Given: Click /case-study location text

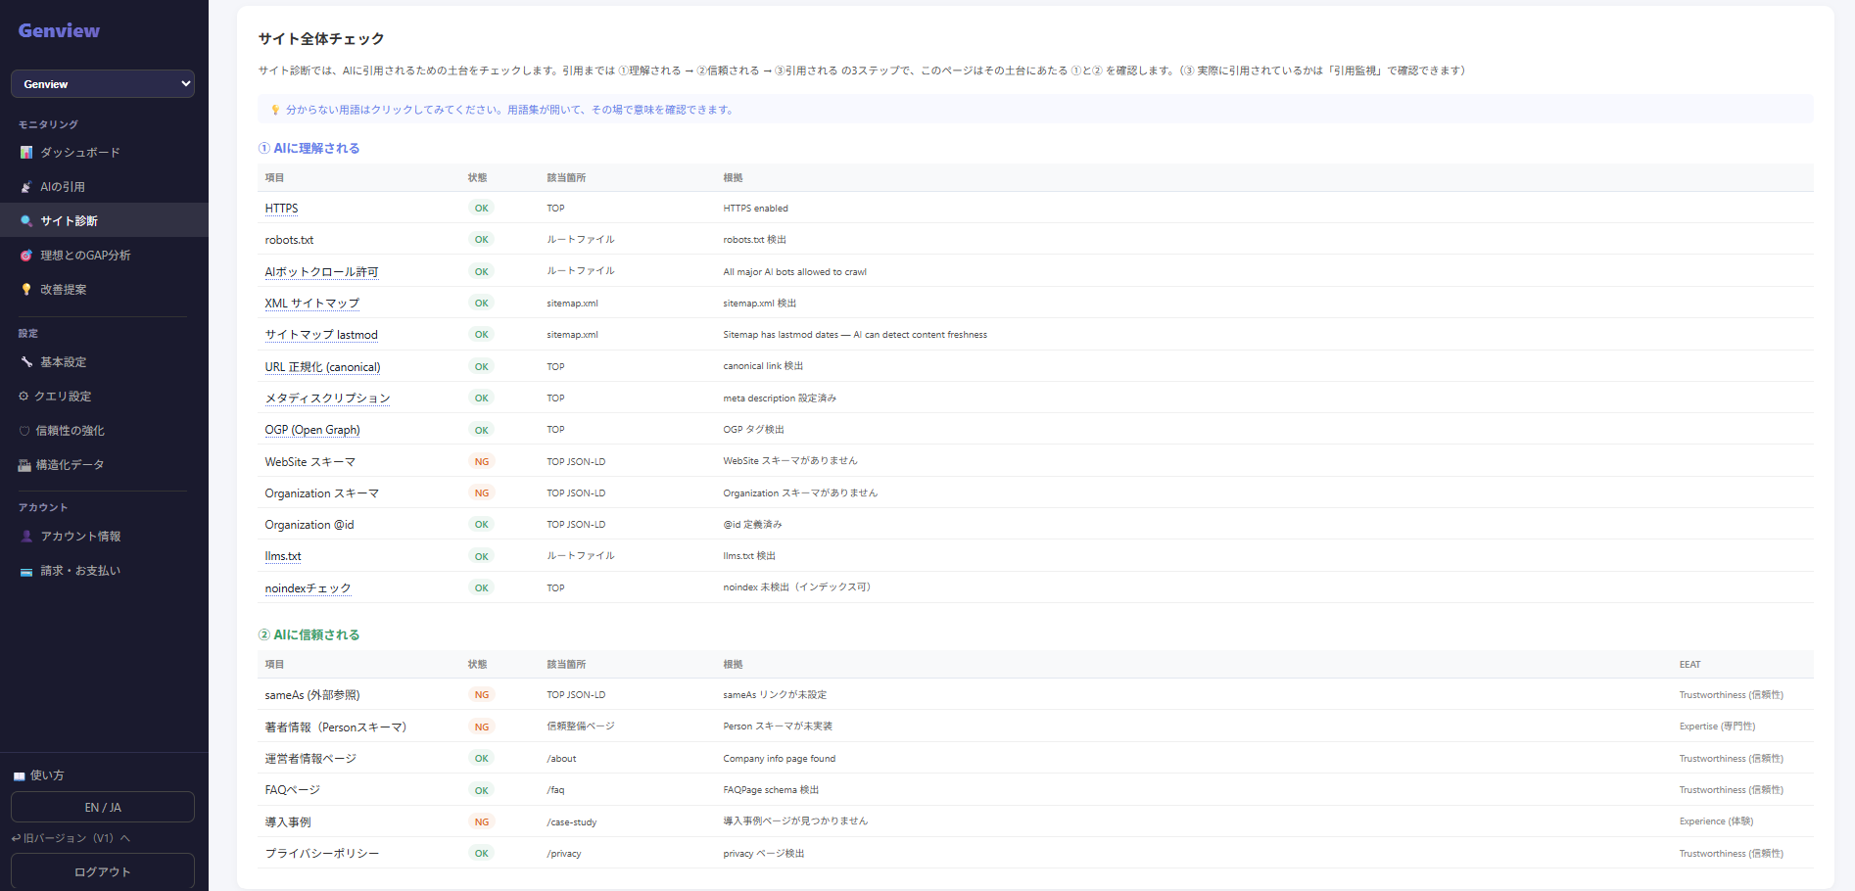Looking at the screenshot, I should (x=572, y=822).
